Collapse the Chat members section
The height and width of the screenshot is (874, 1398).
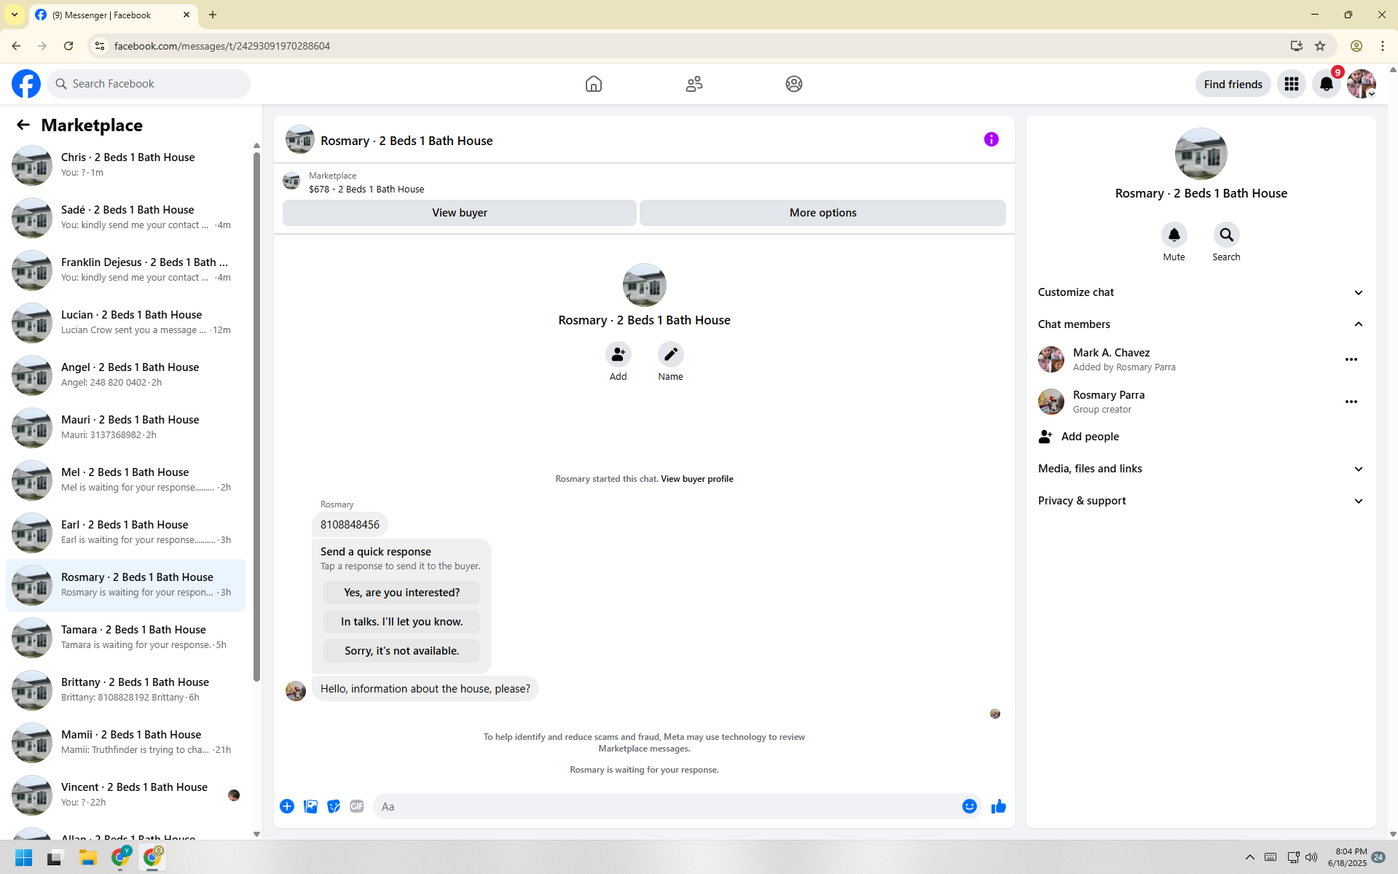1201,324
